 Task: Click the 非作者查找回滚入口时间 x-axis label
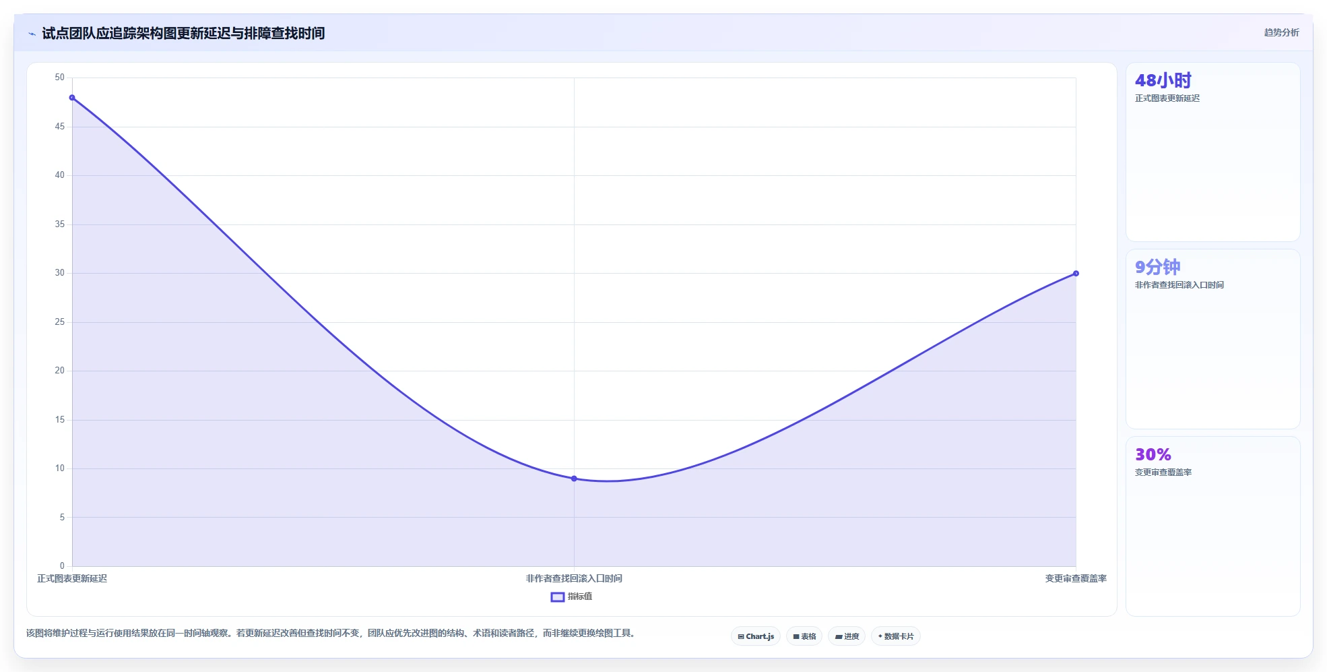[574, 578]
